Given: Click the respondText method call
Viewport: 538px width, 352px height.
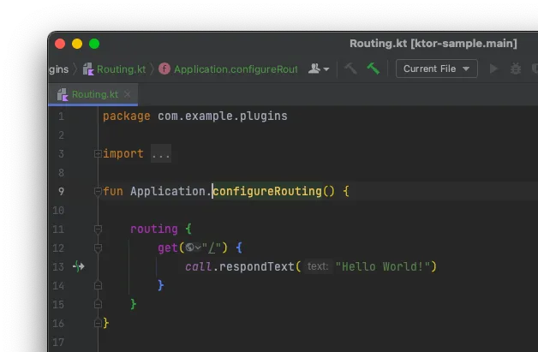Looking at the screenshot, I should point(257,266).
